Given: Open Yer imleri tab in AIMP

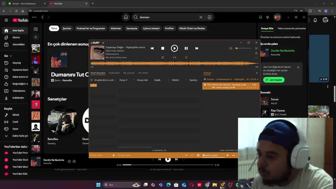Looking at the screenshot, I should click(143, 73).
